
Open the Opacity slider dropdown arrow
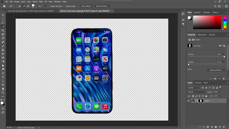220,92
